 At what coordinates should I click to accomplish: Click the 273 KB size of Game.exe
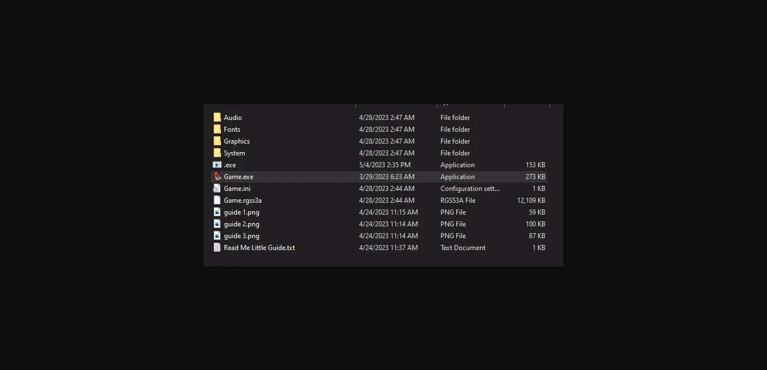[535, 177]
